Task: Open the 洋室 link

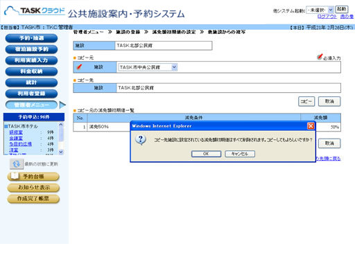Action: pos(14,150)
